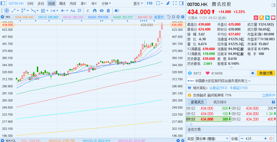Viewport: 277px width, 142px height.
Task: Collapse the MA indicator panel arrow
Action: pos(2,17)
